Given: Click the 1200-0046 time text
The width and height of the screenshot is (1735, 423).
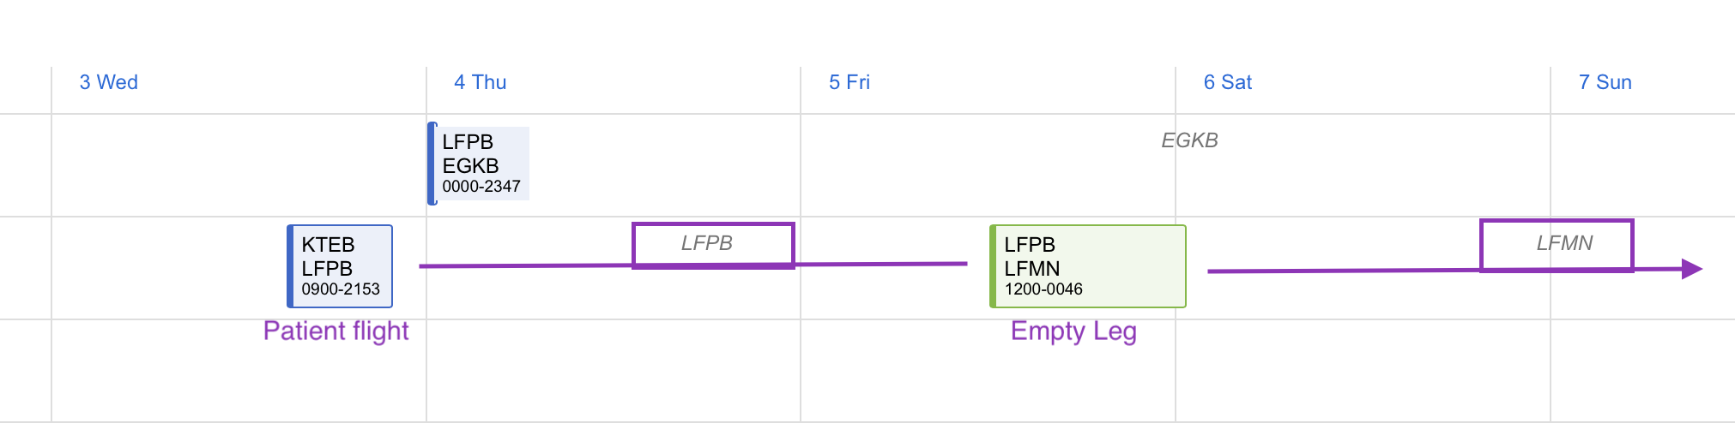Looking at the screenshot, I should [x=1043, y=289].
